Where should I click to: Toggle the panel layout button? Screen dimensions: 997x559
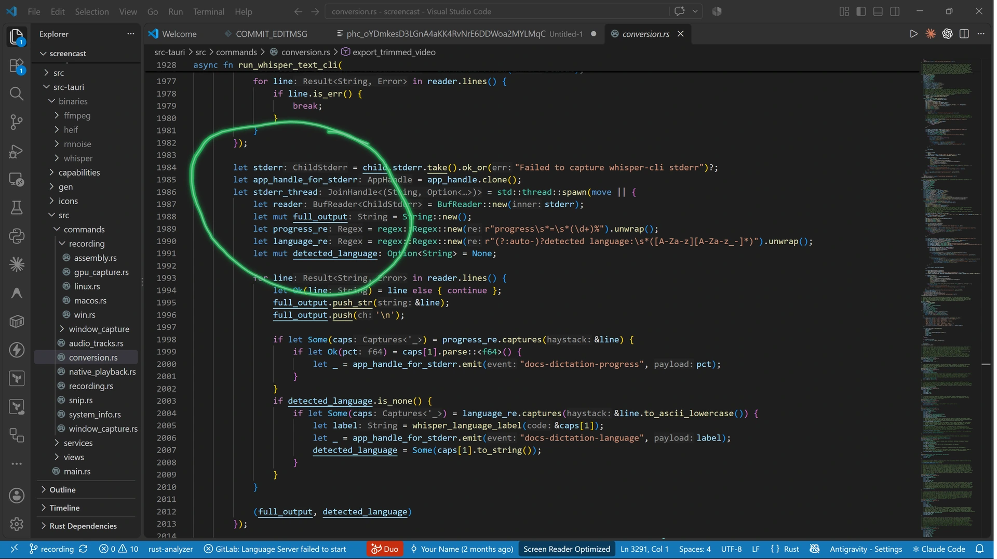[x=878, y=11]
